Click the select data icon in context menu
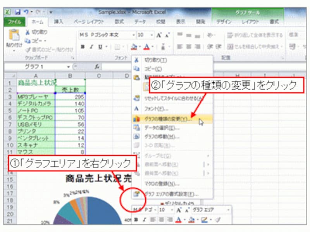This screenshot has width=310, height=232. 137,128
